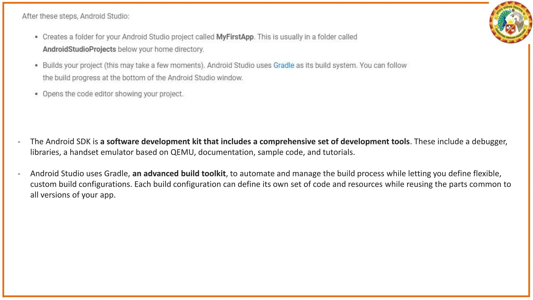Click the text 'the build progress at the bottom'

(x=98, y=78)
